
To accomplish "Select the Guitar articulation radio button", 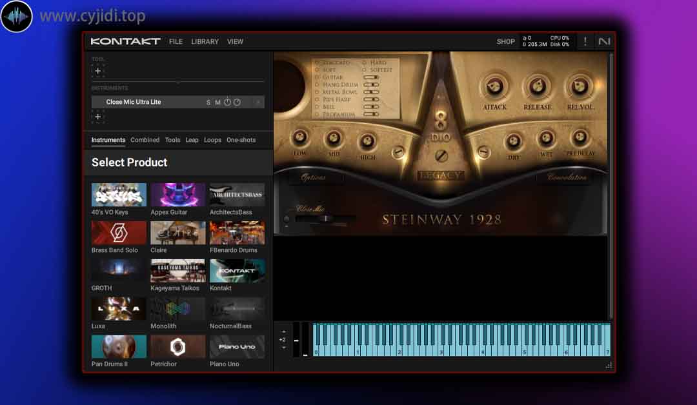I will [318, 77].
